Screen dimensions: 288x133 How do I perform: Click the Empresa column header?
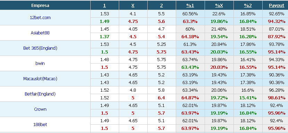tap(40, 6)
